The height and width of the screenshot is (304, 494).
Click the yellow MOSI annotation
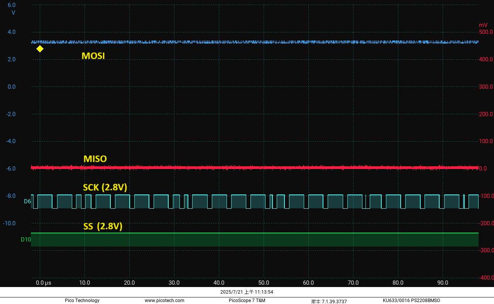[93, 56]
